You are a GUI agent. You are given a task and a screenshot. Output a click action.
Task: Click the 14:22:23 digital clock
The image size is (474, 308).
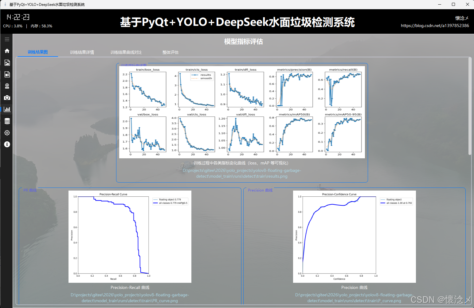(18, 17)
